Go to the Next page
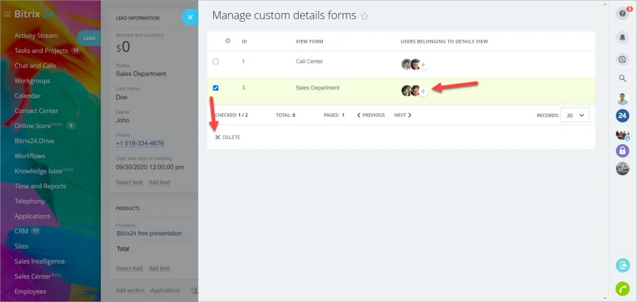Image resolution: width=637 pixels, height=302 pixels. [402, 116]
